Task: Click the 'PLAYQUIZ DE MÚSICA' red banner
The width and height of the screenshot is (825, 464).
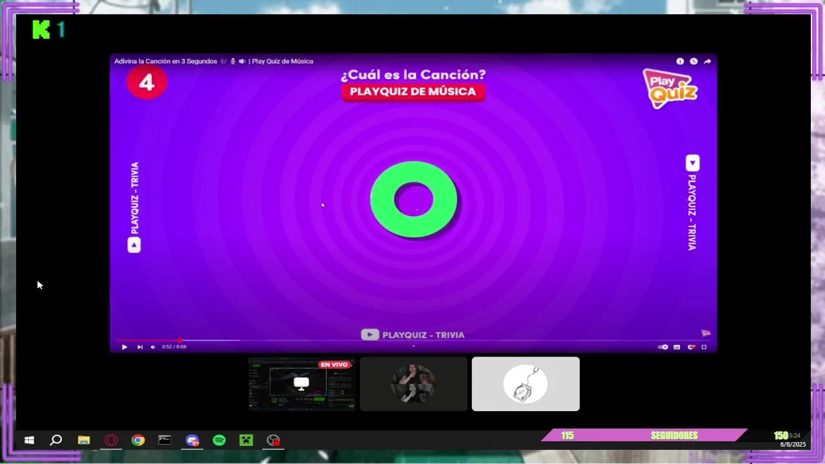Action: [413, 92]
